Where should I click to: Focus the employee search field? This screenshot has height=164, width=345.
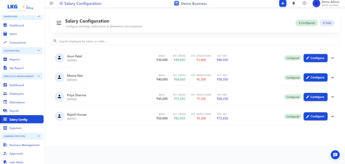coord(195,41)
